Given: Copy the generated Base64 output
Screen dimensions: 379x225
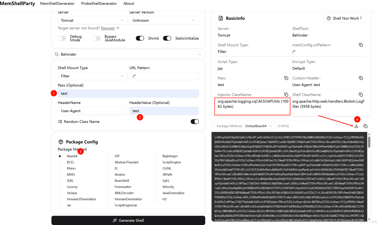Looking at the screenshot, I should (366, 126).
